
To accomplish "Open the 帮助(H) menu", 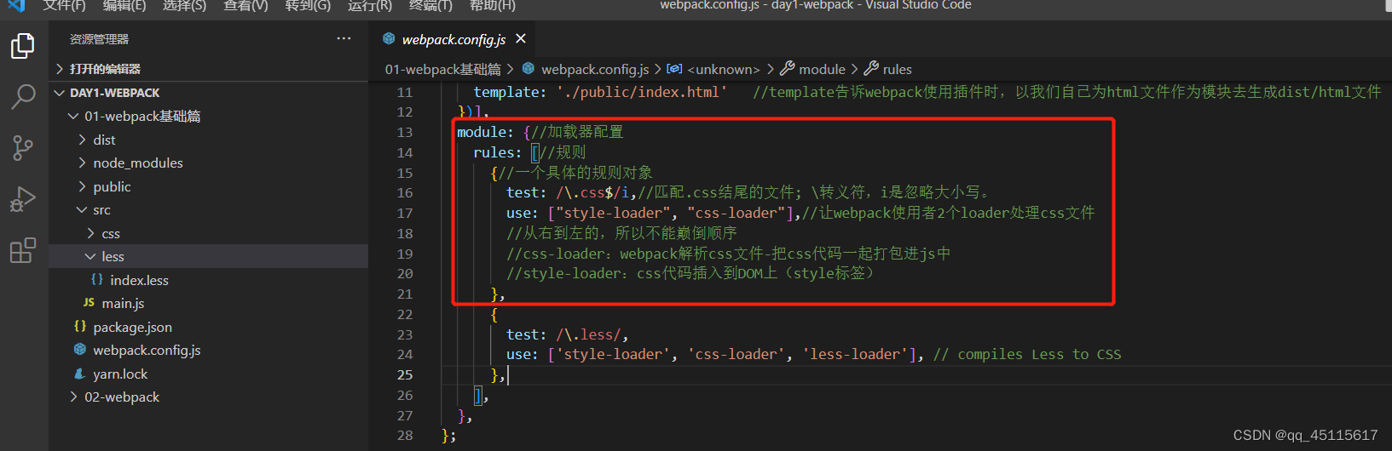I will coord(493,5).
